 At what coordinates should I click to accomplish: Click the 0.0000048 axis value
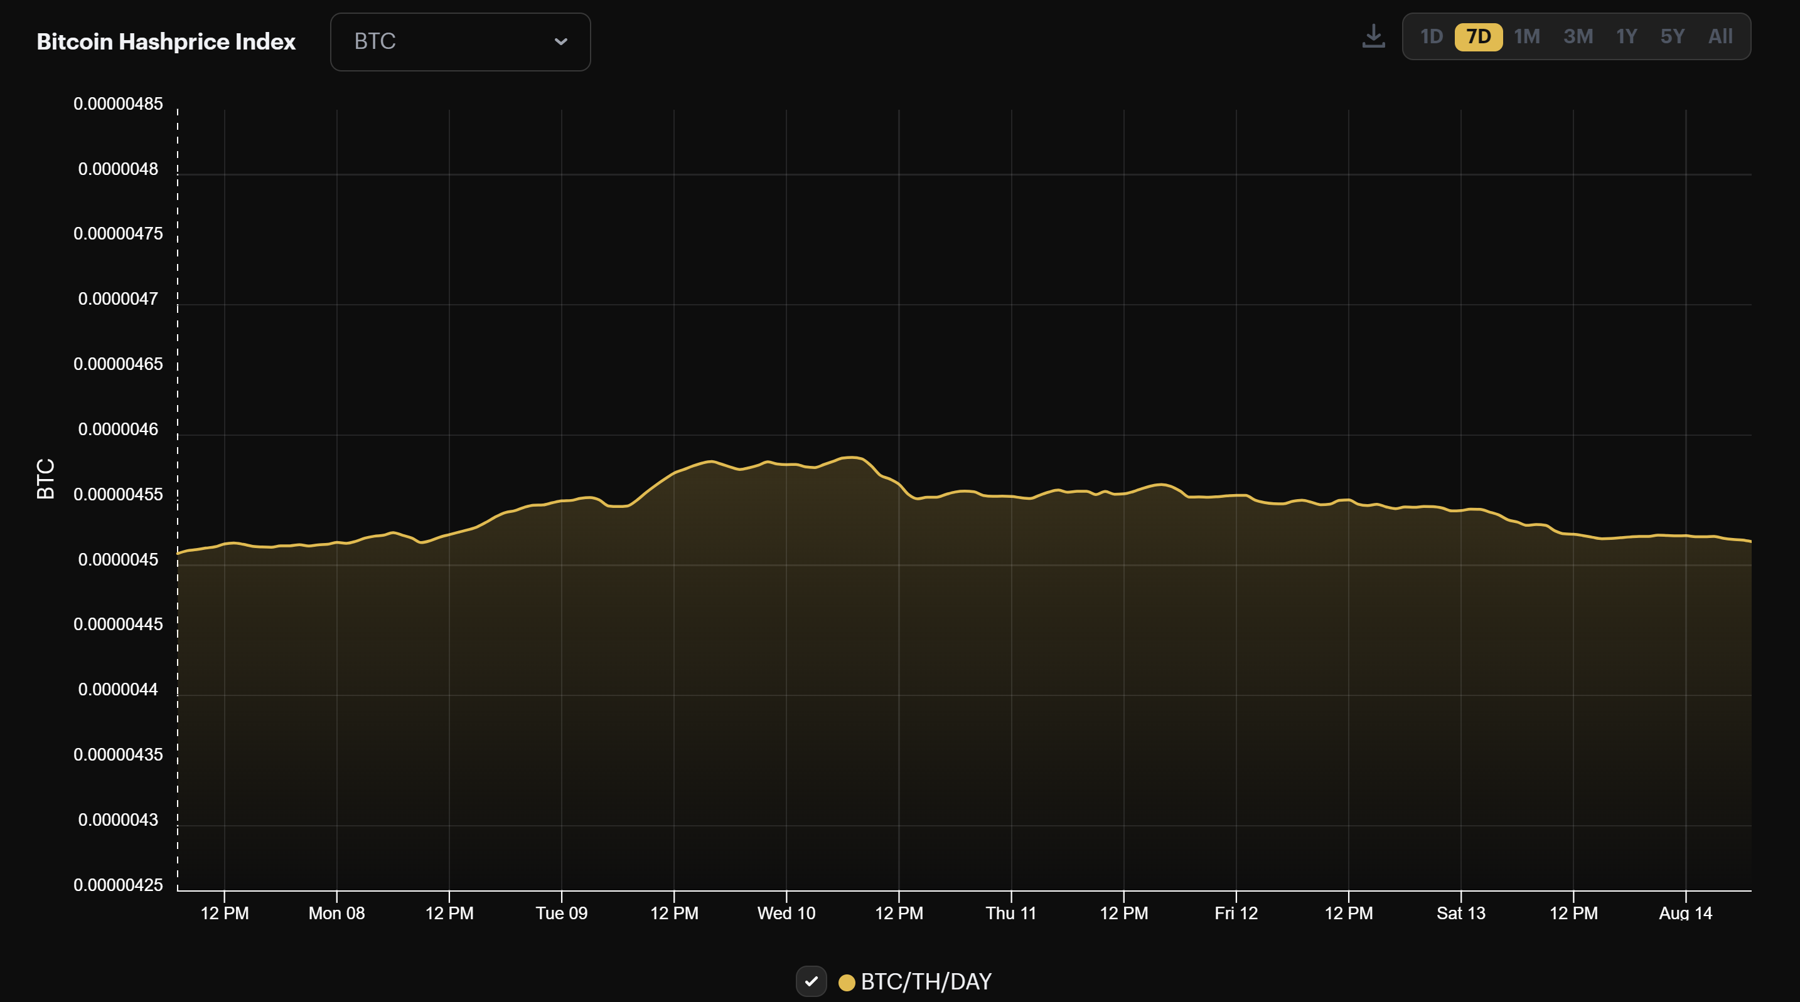coord(118,169)
